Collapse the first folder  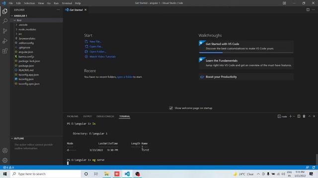(19, 20)
